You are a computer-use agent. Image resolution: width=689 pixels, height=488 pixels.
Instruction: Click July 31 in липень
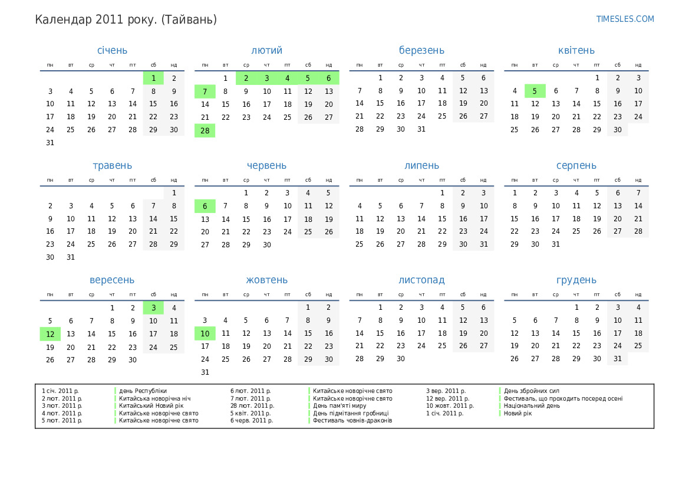[483, 244]
